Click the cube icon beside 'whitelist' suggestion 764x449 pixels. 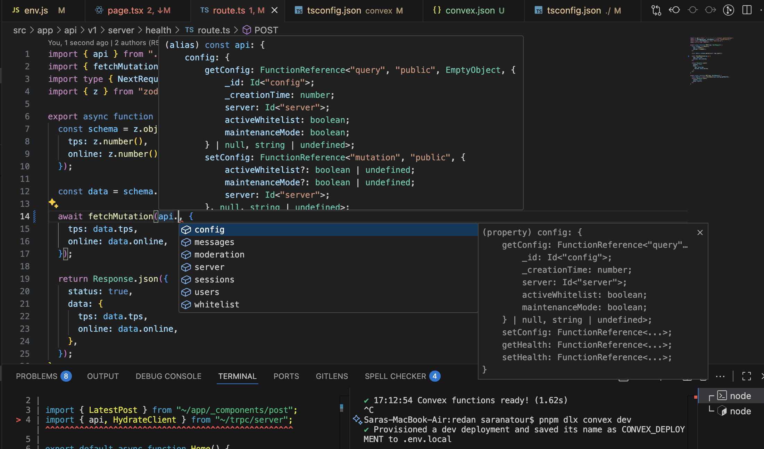pos(186,305)
